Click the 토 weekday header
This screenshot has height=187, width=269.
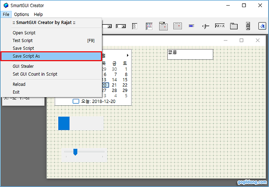point(125,63)
